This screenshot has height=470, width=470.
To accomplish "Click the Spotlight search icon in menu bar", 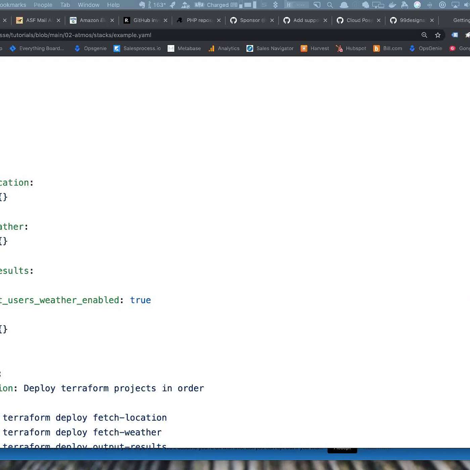I will coord(330,5).
